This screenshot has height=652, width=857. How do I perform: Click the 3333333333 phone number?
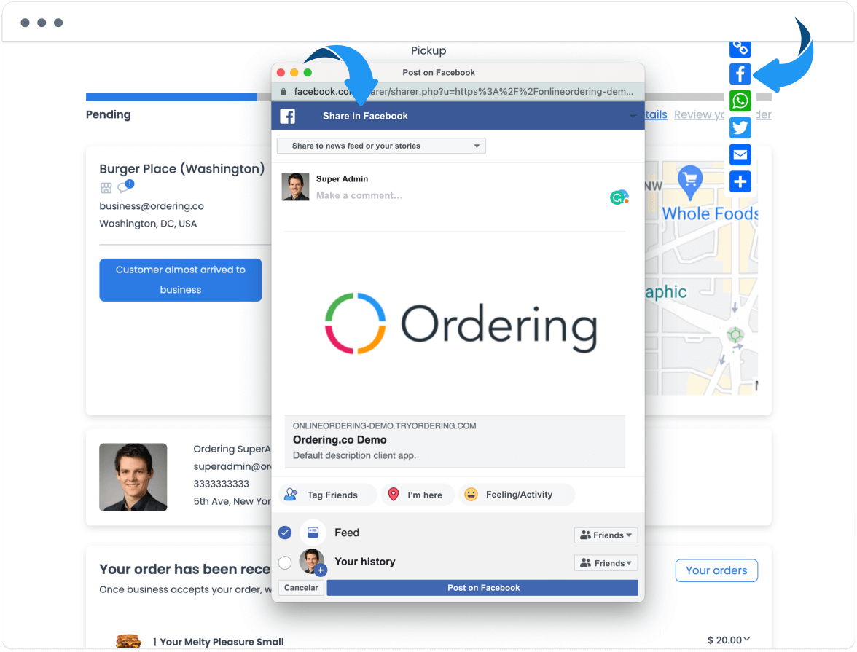221,484
